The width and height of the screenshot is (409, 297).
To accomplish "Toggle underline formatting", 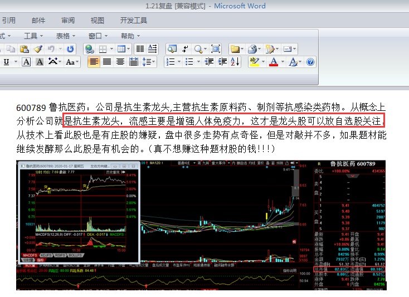I will click(7, 62).
